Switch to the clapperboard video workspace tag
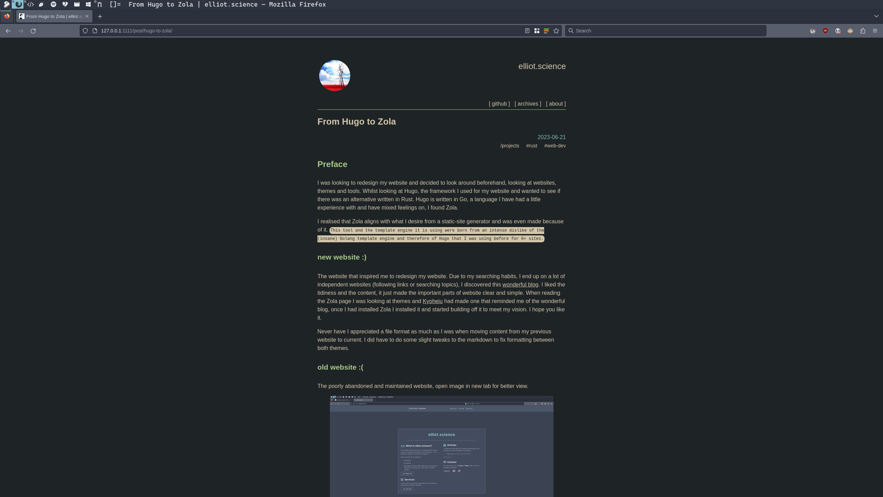The width and height of the screenshot is (883, 497). coord(77,4)
